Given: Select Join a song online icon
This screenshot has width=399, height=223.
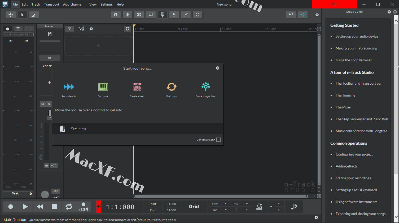Looking at the screenshot, I should pyautogui.click(x=205, y=87).
